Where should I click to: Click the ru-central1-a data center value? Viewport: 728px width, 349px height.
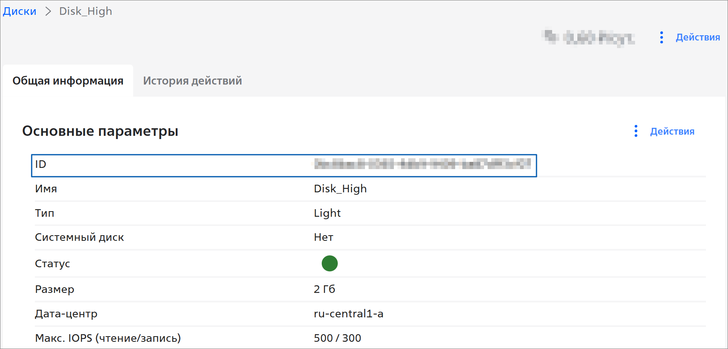pos(348,314)
